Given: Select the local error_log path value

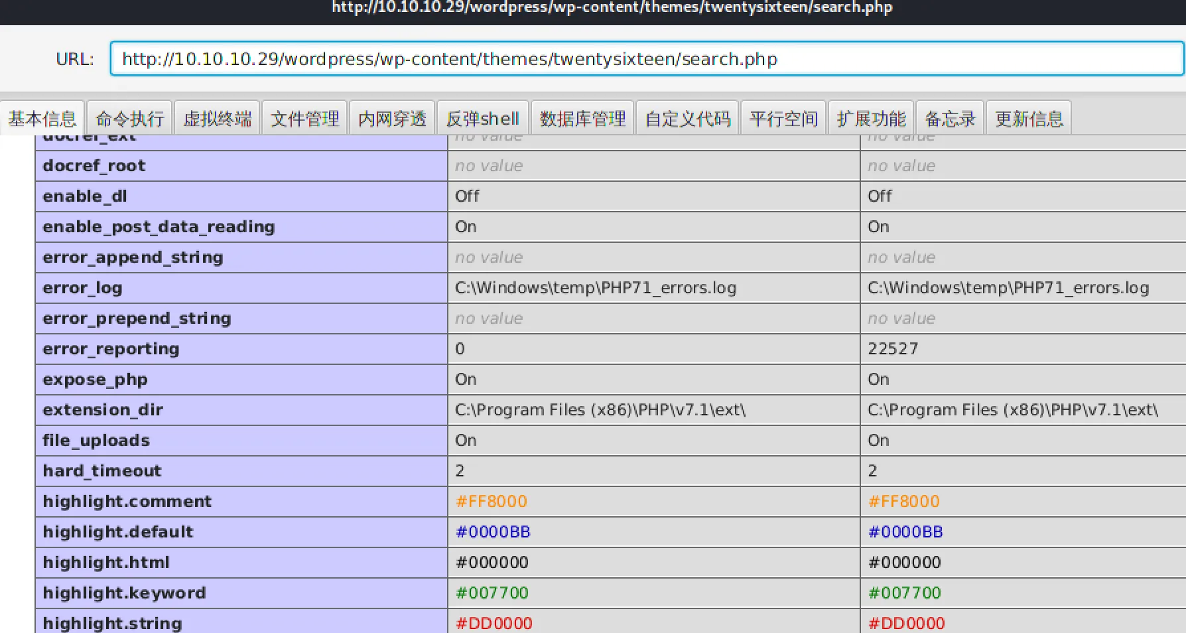Looking at the screenshot, I should pyautogui.click(x=596, y=288).
